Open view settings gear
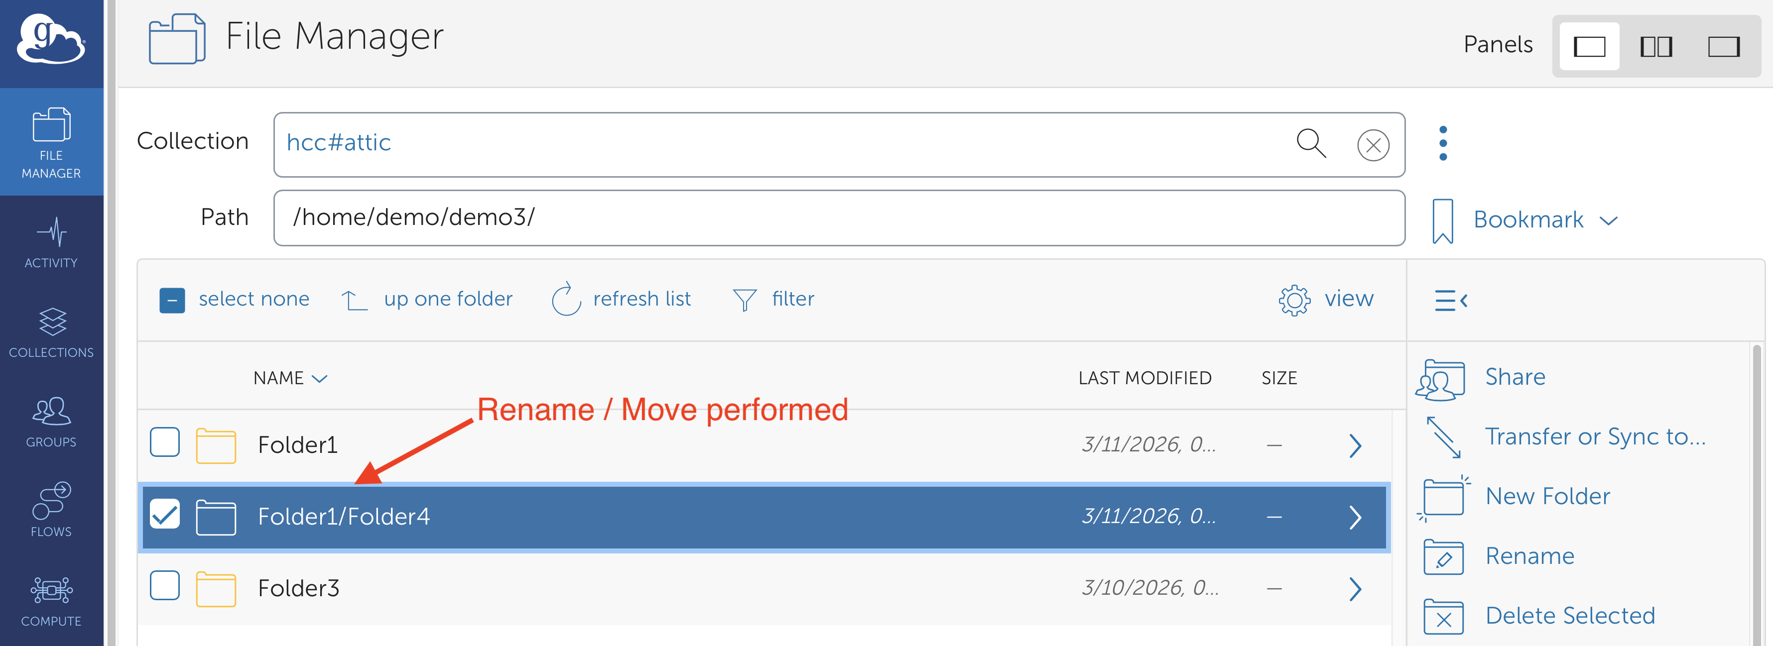This screenshot has height=646, width=1773. pyautogui.click(x=1294, y=300)
